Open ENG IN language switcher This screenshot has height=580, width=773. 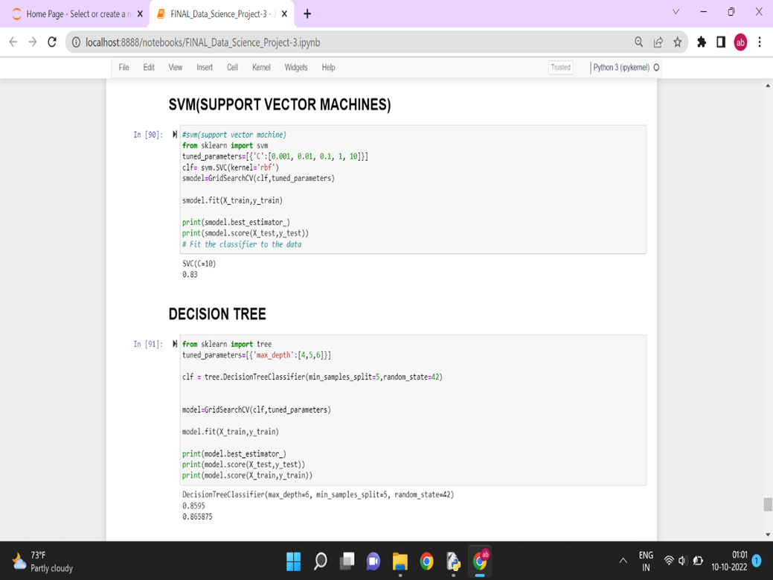646,561
